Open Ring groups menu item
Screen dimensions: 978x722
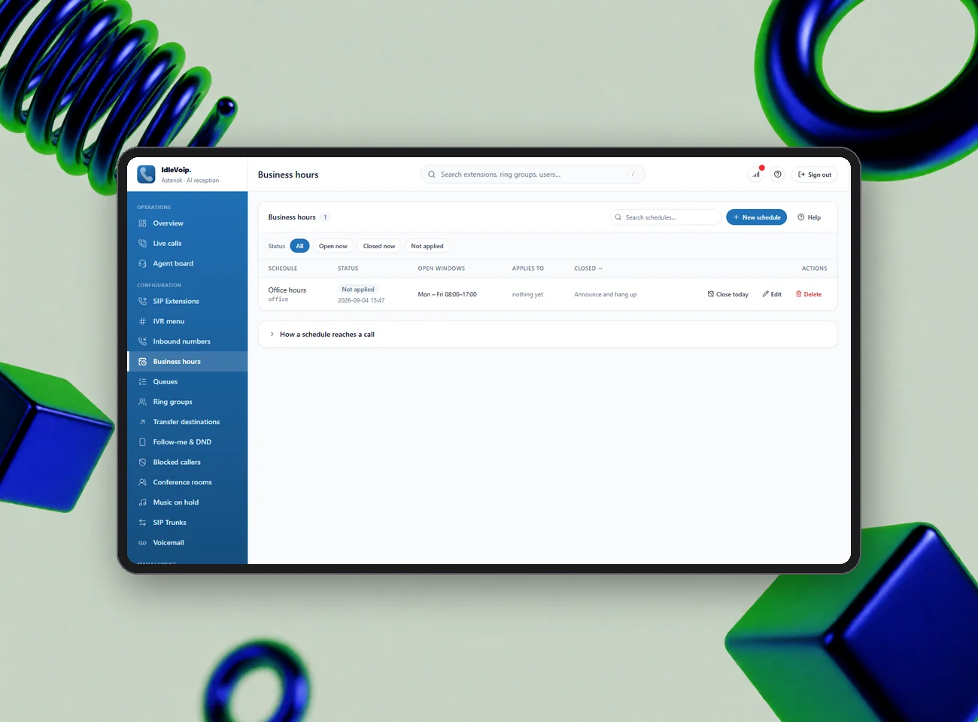coord(187,402)
